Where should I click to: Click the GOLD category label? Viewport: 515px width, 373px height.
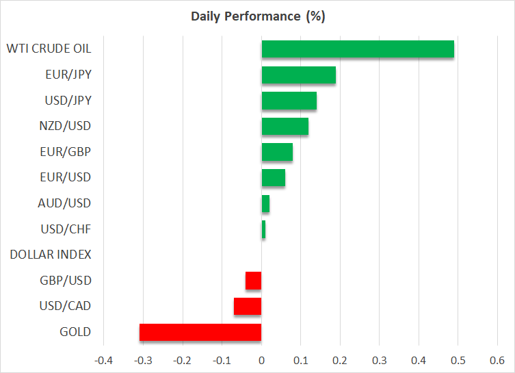pos(75,332)
